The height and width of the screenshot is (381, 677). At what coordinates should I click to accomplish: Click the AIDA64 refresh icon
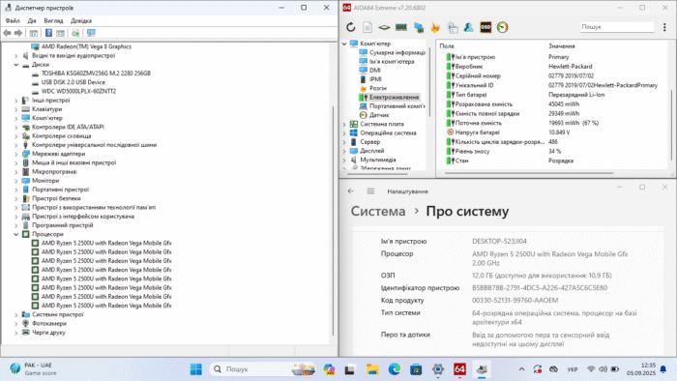(x=350, y=27)
